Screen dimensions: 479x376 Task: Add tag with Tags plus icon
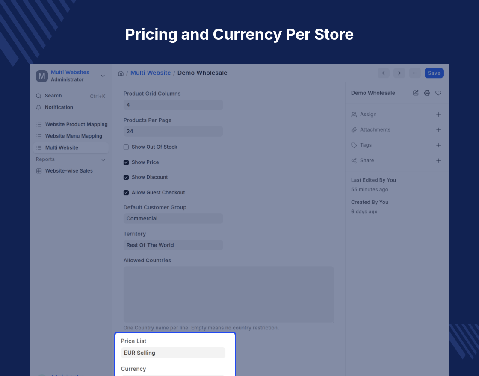(438, 145)
